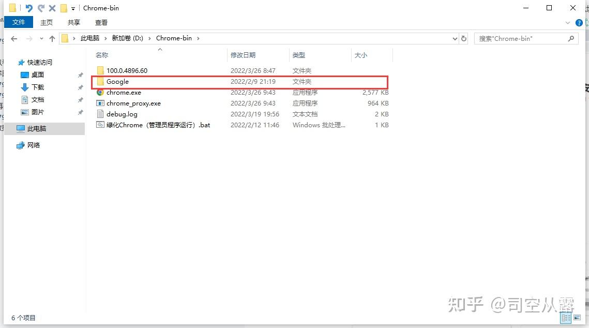Select the Google folder icon
589x328 pixels.
(x=100, y=81)
